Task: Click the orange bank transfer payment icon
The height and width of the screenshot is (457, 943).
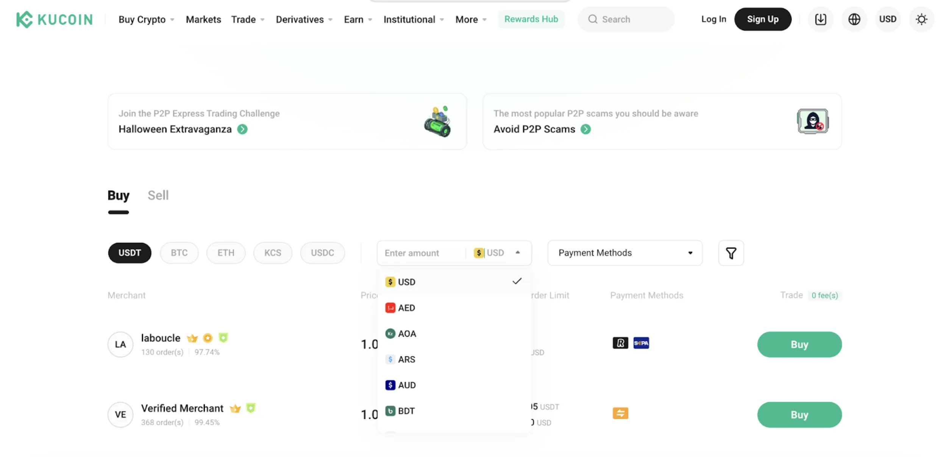Action: 620,413
